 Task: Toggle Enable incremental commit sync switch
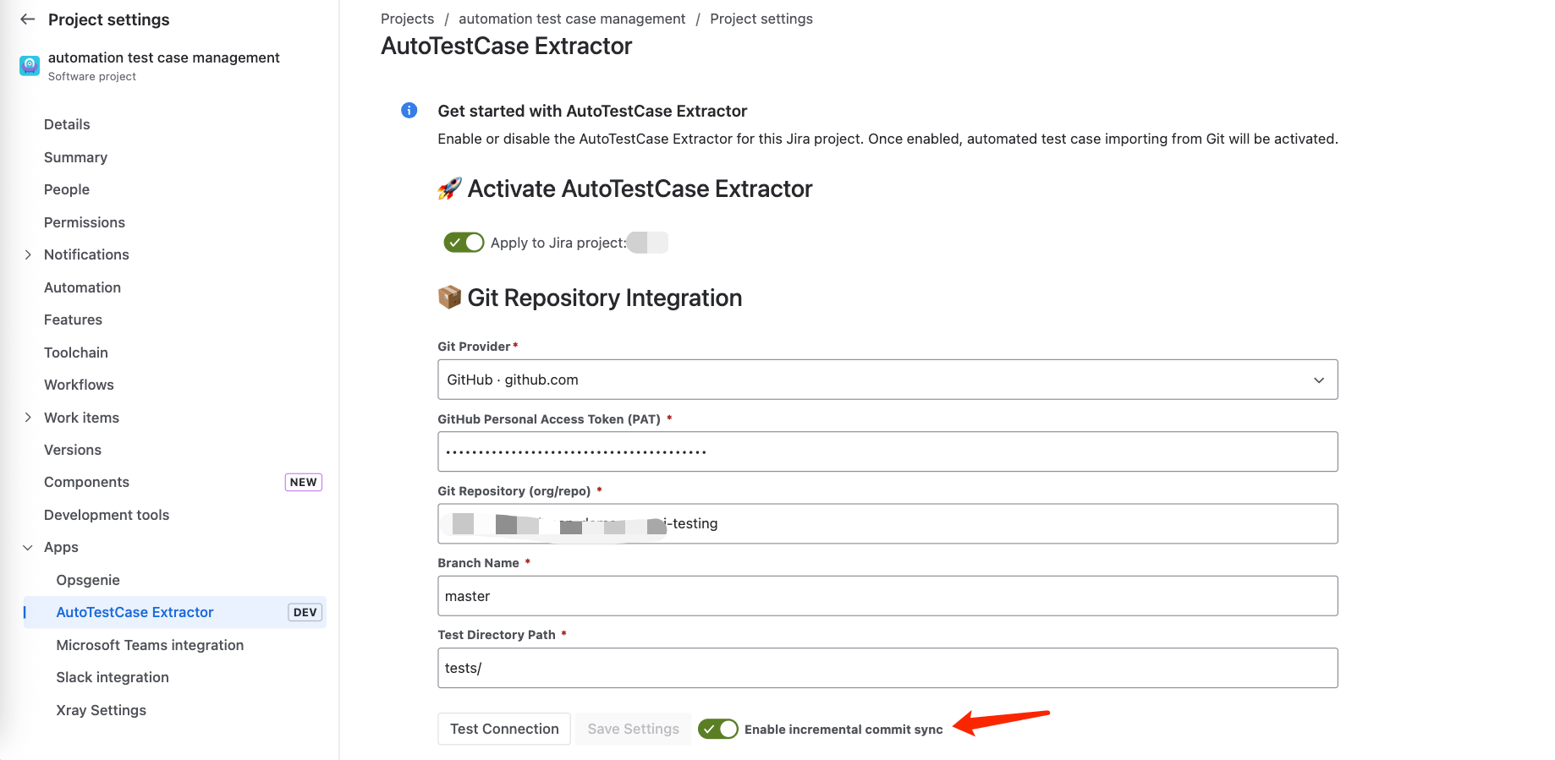pos(718,729)
